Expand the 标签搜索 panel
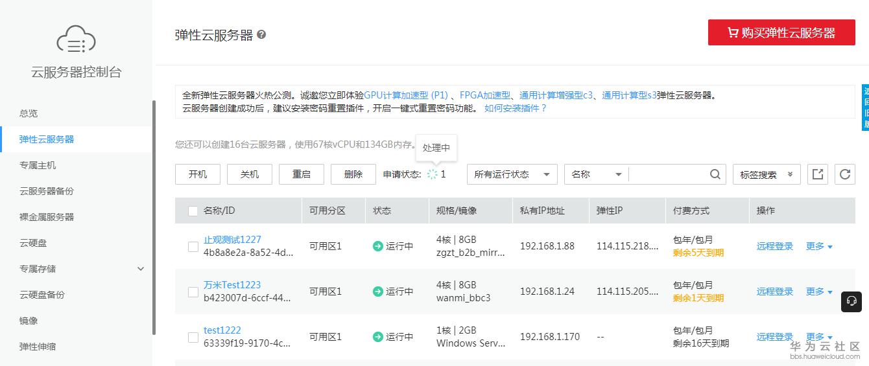The height and width of the screenshot is (366, 869). (x=767, y=174)
